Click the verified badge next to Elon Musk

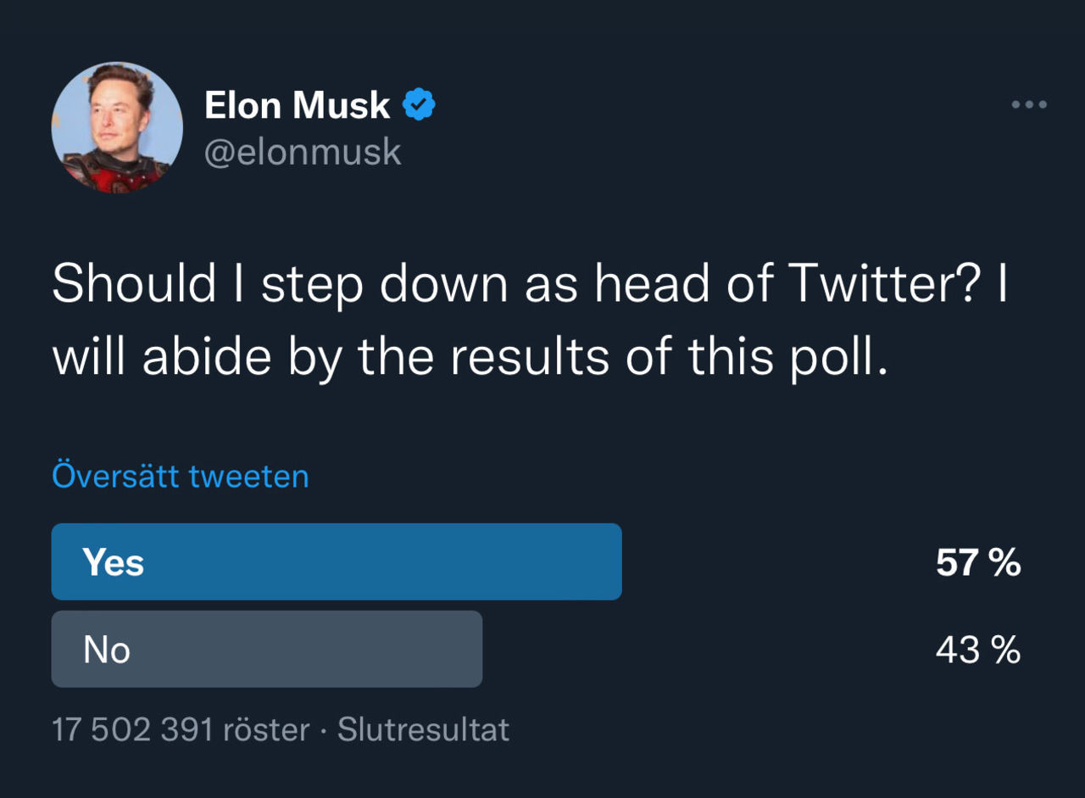click(x=420, y=103)
